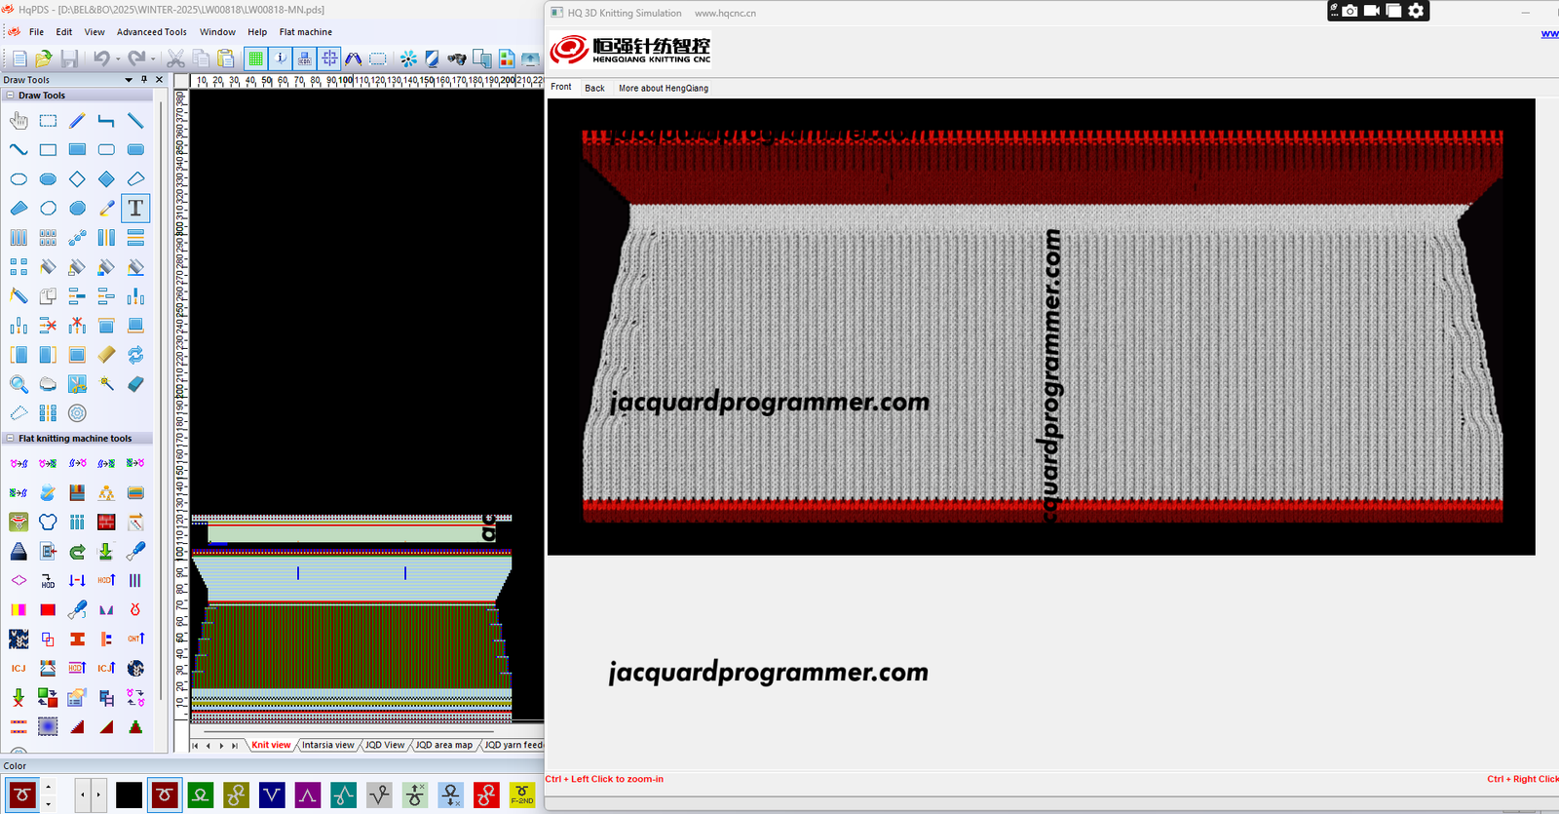Toggle the pin on Draw Tools panel

pyautogui.click(x=144, y=80)
